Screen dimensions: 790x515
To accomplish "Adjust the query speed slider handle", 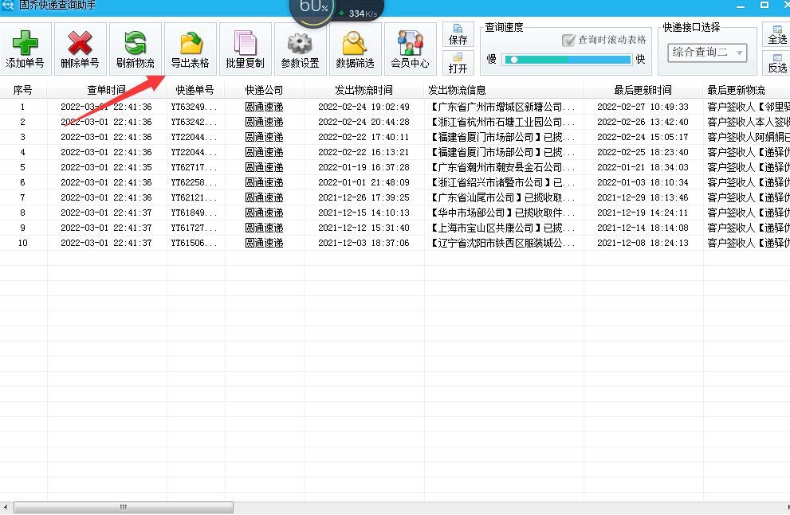I will pyautogui.click(x=515, y=59).
